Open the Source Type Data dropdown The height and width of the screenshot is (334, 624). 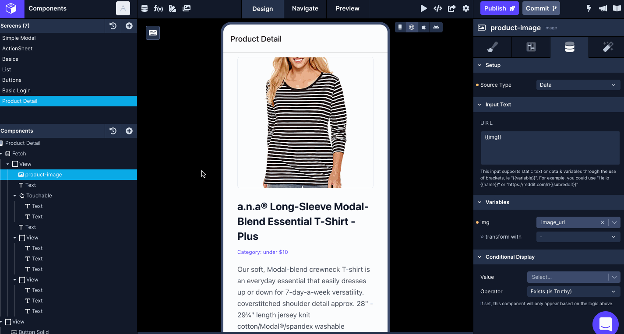(578, 85)
